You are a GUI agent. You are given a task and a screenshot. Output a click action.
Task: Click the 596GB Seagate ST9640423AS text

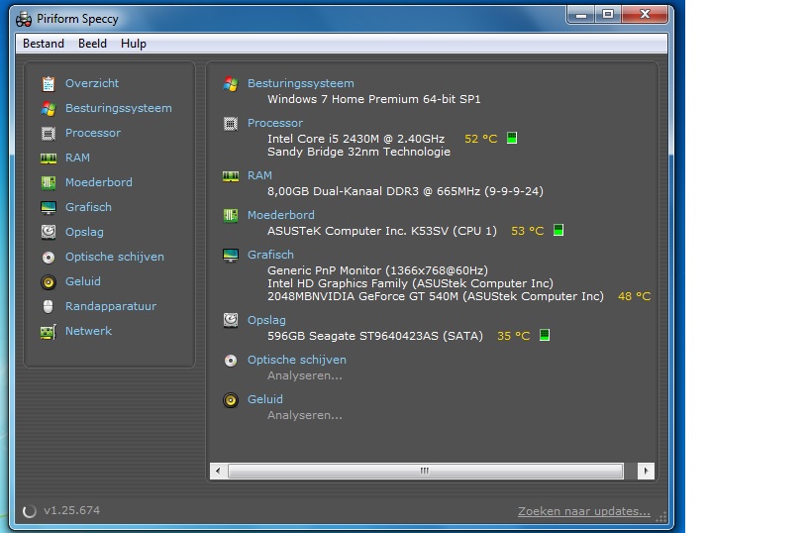[375, 336]
